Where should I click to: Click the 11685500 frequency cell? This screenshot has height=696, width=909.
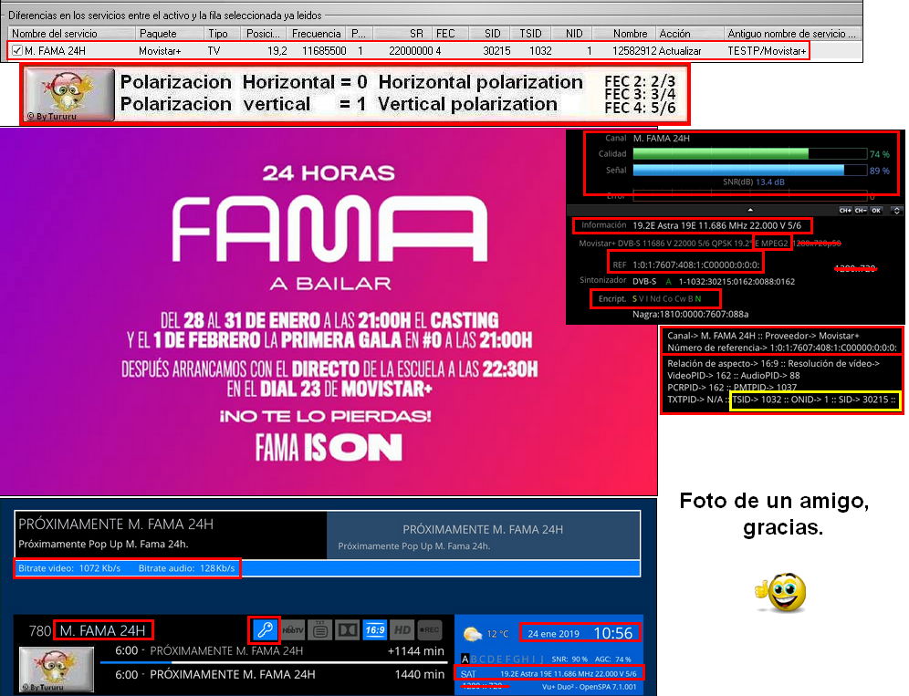coord(324,51)
